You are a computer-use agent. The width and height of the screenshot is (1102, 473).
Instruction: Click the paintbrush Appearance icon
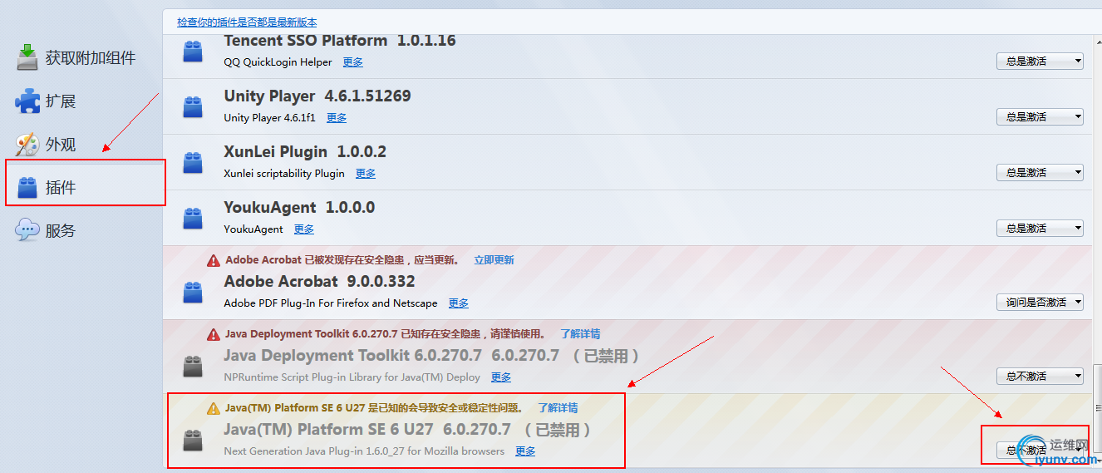click(x=27, y=145)
